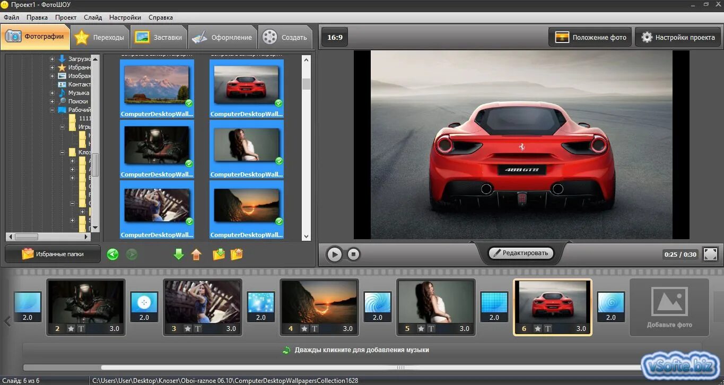Click the greyed green forward arrow

coord(132,255)
